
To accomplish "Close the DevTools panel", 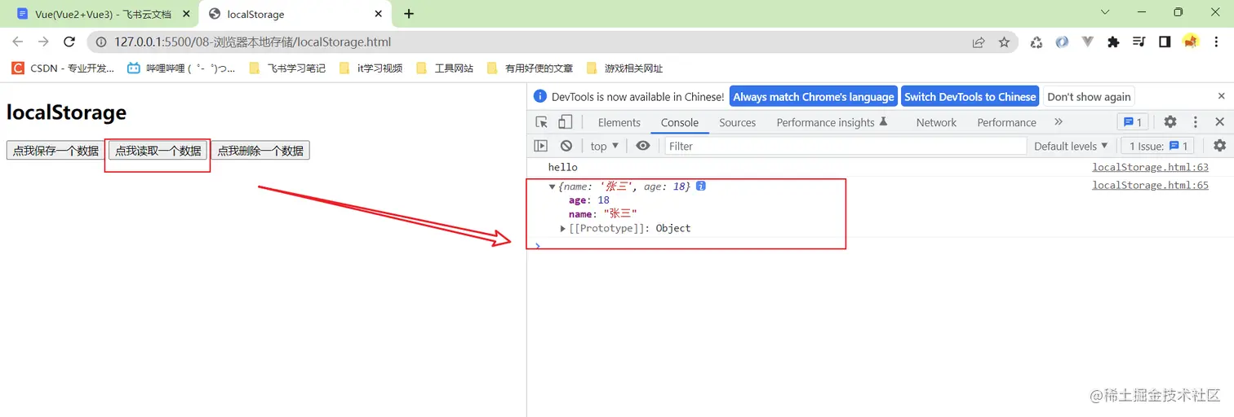I will (1219, 122).
